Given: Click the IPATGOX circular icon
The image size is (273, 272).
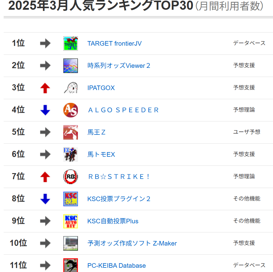Looking at the screenshot, I should [x=70, y=88].
